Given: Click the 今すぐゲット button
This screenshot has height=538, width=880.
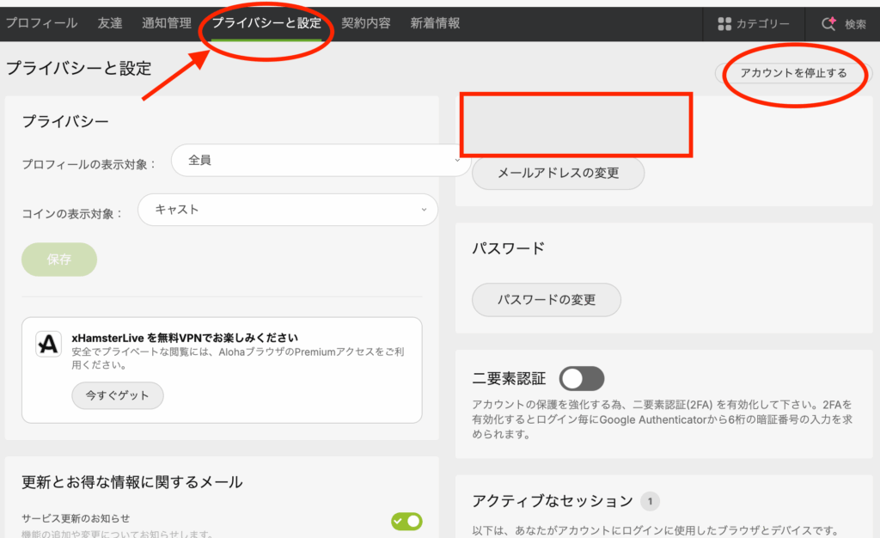Looking at the screenshot, I should [x=117, y=395].
